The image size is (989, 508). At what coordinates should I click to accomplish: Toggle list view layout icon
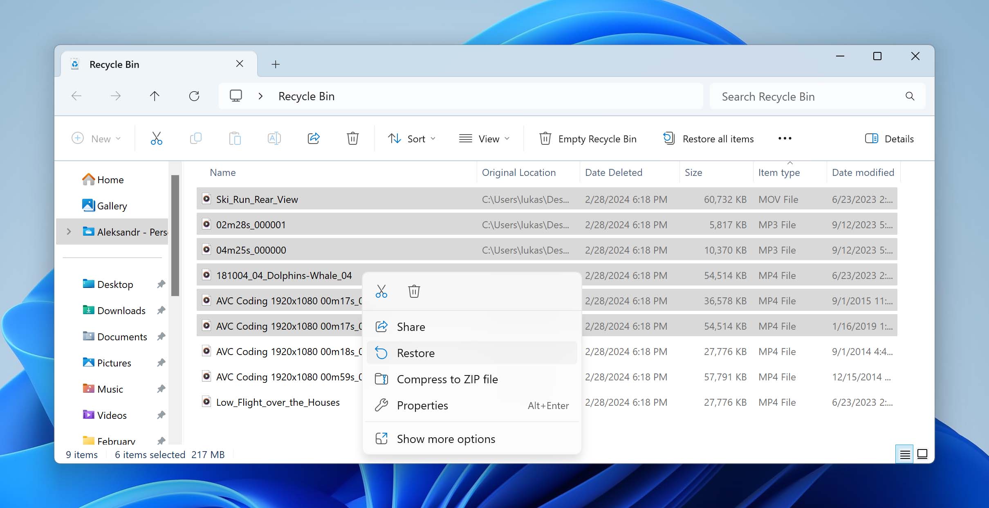click(905, 454)
